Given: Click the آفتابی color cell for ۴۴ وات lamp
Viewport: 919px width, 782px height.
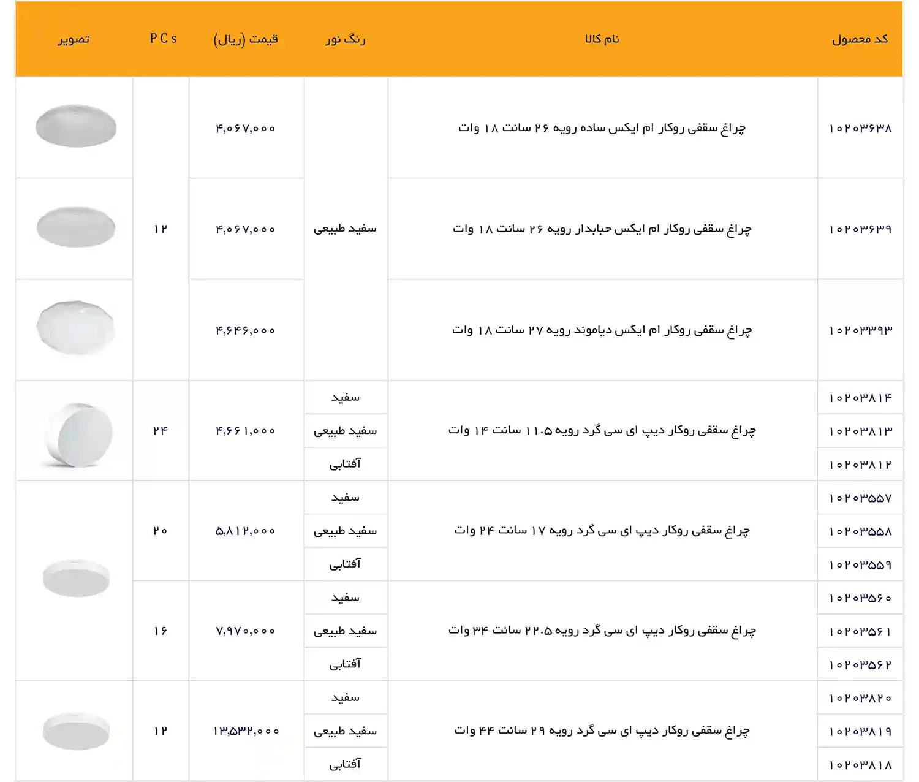Looking at the screenshot, I should 346,764.
